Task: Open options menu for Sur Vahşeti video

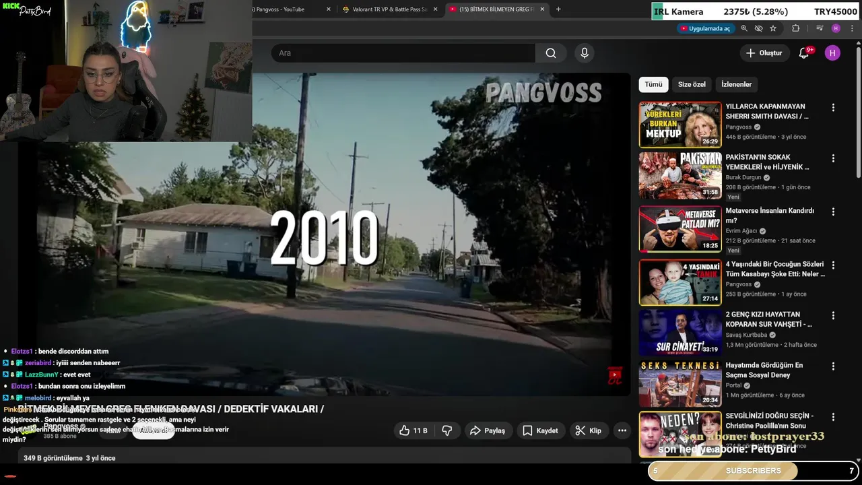Action: (x=833, y=315)
